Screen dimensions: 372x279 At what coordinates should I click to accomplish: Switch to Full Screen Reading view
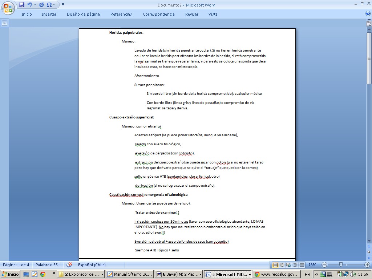pos(282,265)
